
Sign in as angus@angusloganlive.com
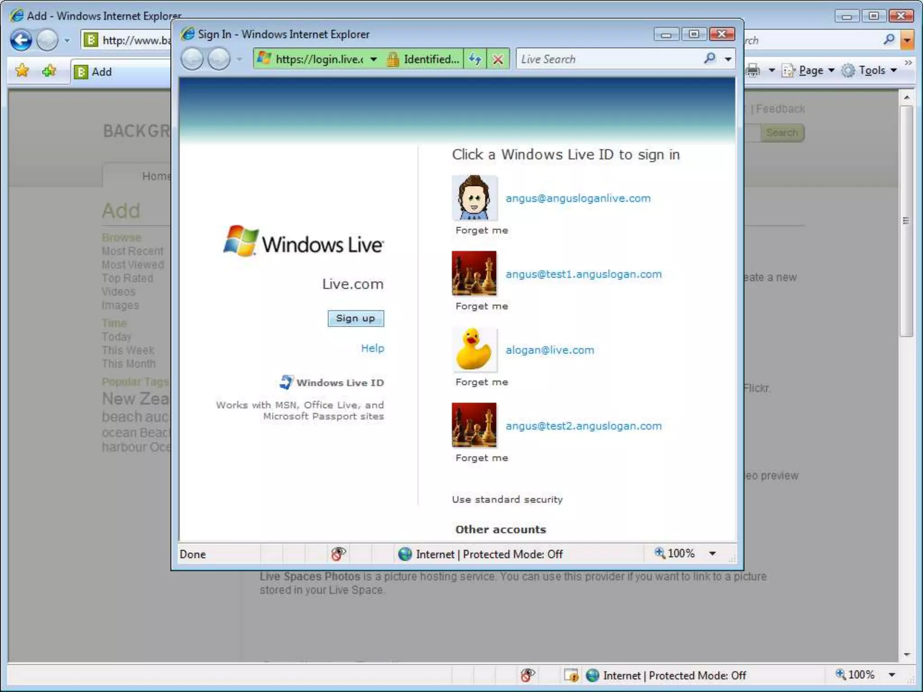578,198
